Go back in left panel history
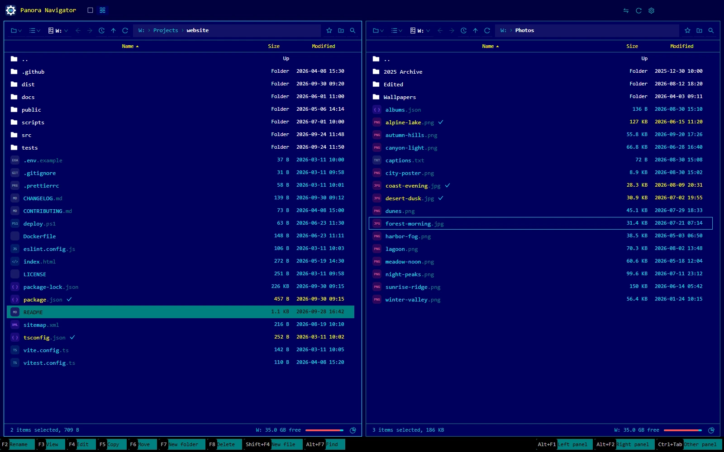724x452 pixels. point(78,30)
